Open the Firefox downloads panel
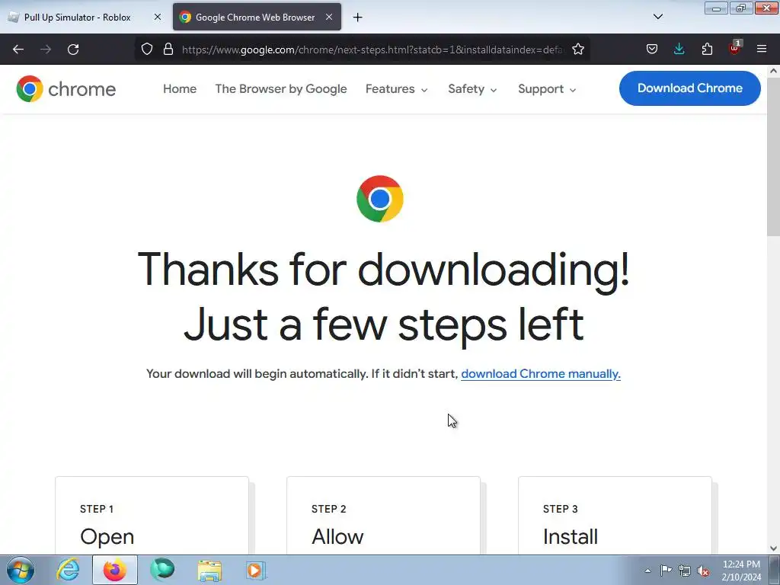The image size is (780, 585). coord(679,50)
